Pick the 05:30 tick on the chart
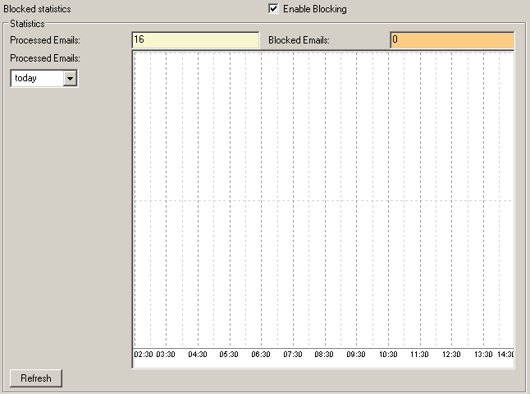The width and height of the screenshot is (530, 394). (229, 355)
